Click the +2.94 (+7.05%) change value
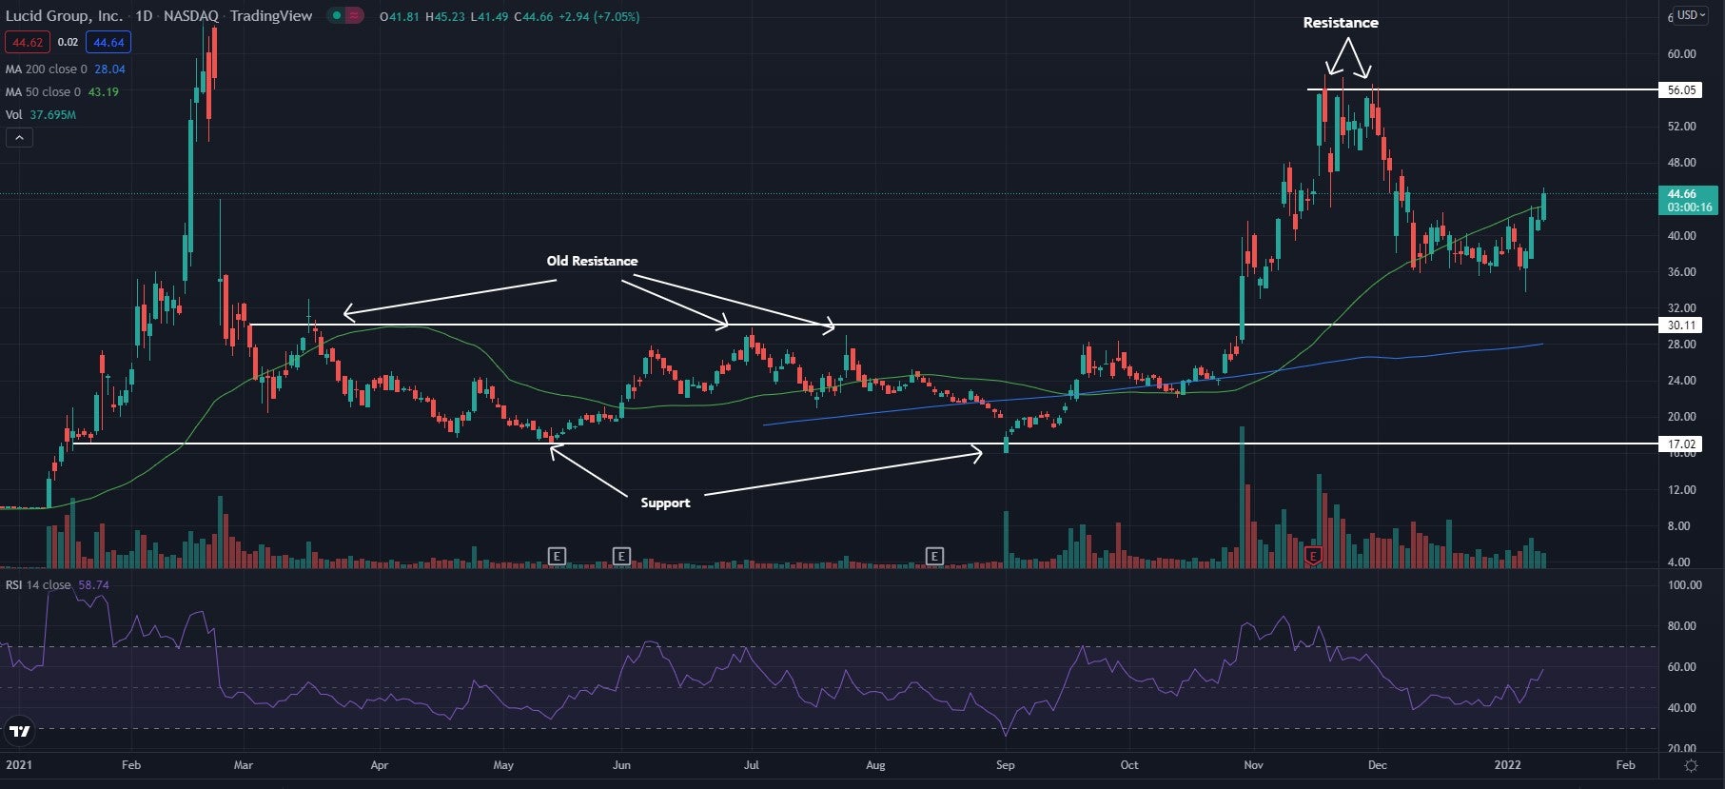This screenshot has height=789, width=1725. coord(598,17)
